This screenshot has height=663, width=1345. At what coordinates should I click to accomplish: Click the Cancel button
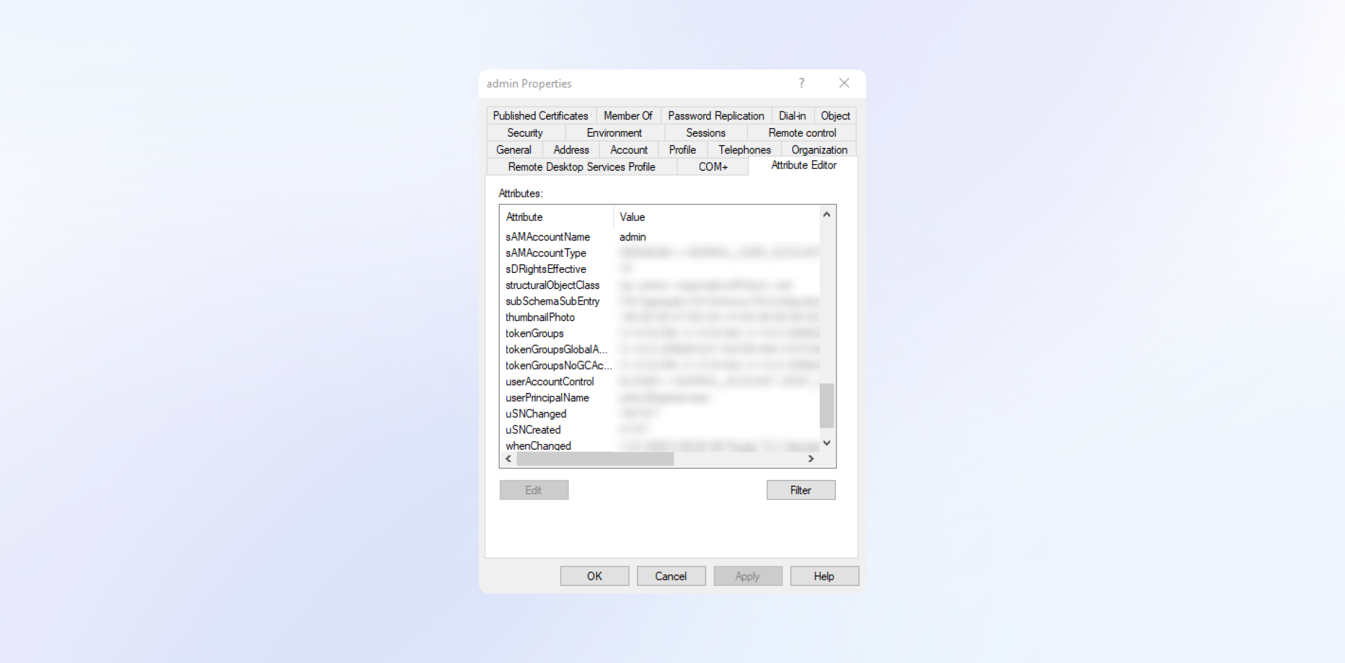point(671,576)
